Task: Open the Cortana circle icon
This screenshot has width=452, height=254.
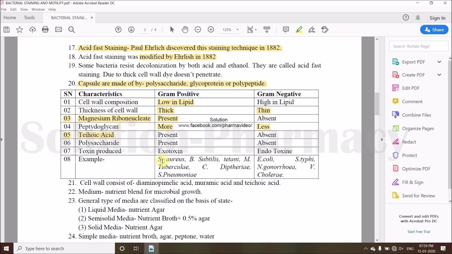Action: click(122, 249)
